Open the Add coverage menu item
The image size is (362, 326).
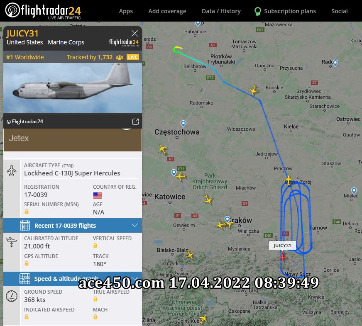tap(167, 11)
